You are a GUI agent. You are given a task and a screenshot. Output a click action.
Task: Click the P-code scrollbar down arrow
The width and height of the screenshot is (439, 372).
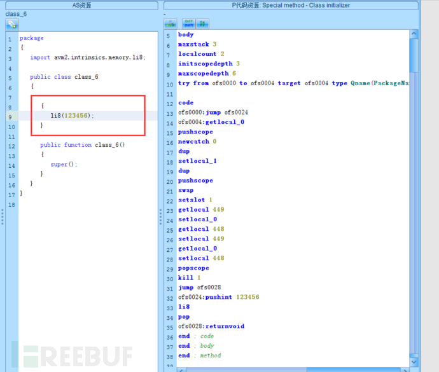point(414,362)
